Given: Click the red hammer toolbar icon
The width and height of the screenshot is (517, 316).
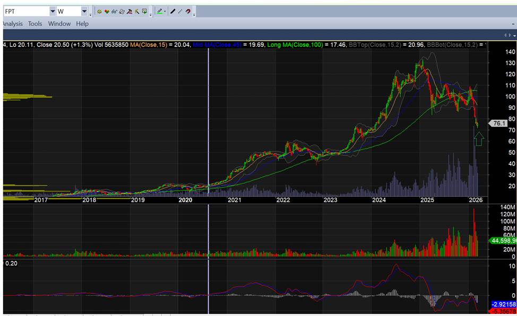Looking at the screenshot, I should [130, 12].
